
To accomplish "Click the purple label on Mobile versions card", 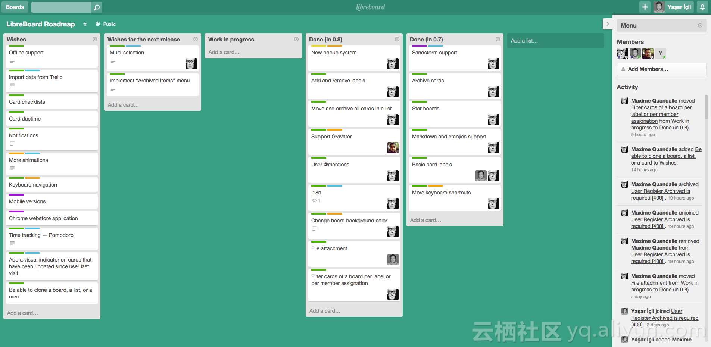I will click(x=16, y=195).
